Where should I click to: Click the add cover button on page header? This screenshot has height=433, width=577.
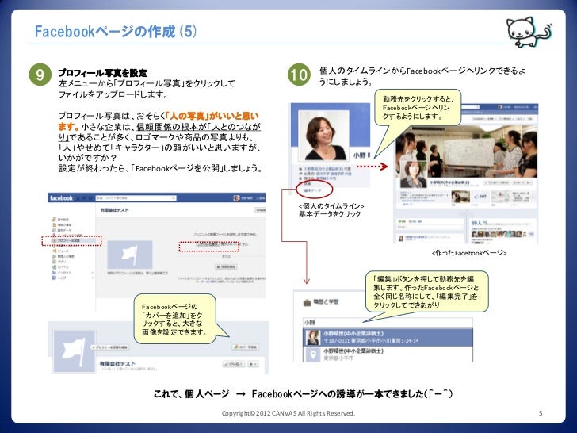[x=246, y=347]
